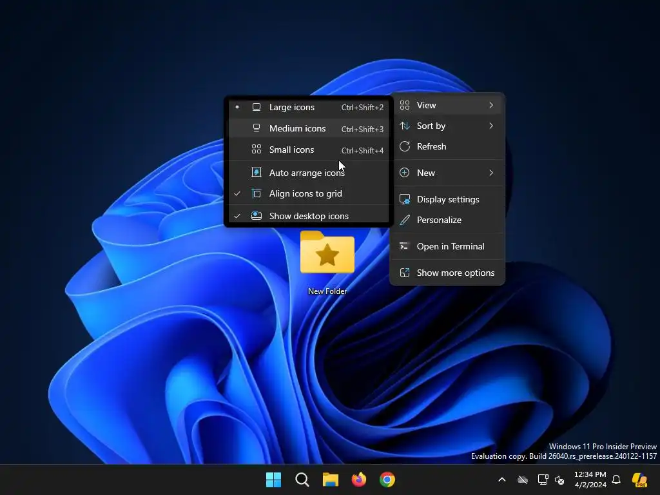Open Display settings

pos(447,200)
